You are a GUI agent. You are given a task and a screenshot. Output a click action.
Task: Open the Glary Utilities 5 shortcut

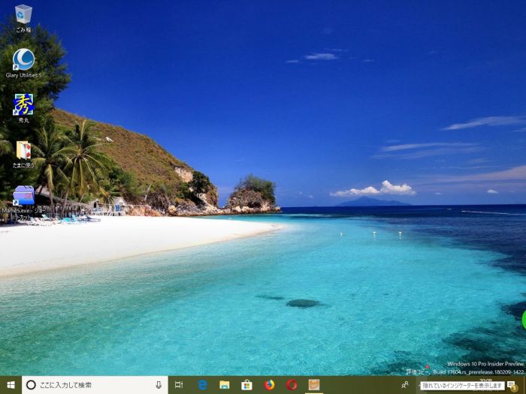23,60
